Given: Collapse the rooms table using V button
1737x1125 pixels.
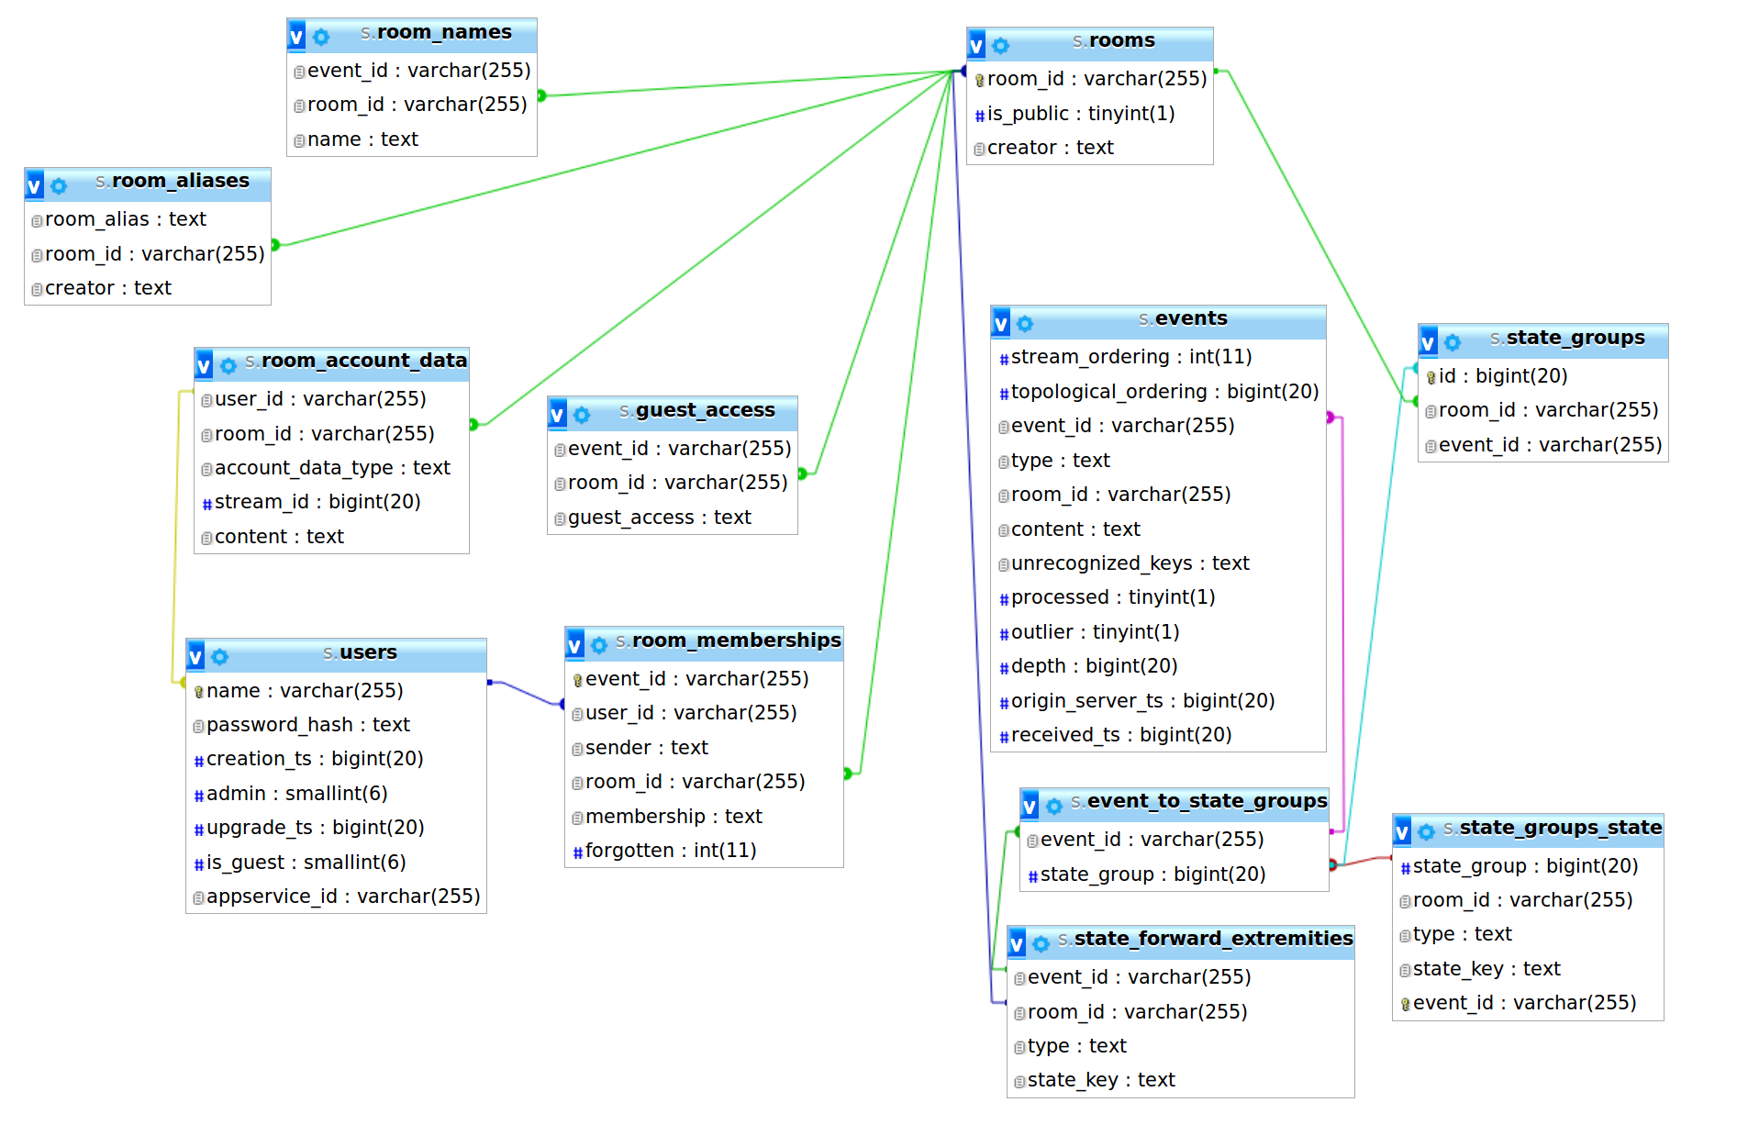Looking at the screenshot, I should pos(976,44).
